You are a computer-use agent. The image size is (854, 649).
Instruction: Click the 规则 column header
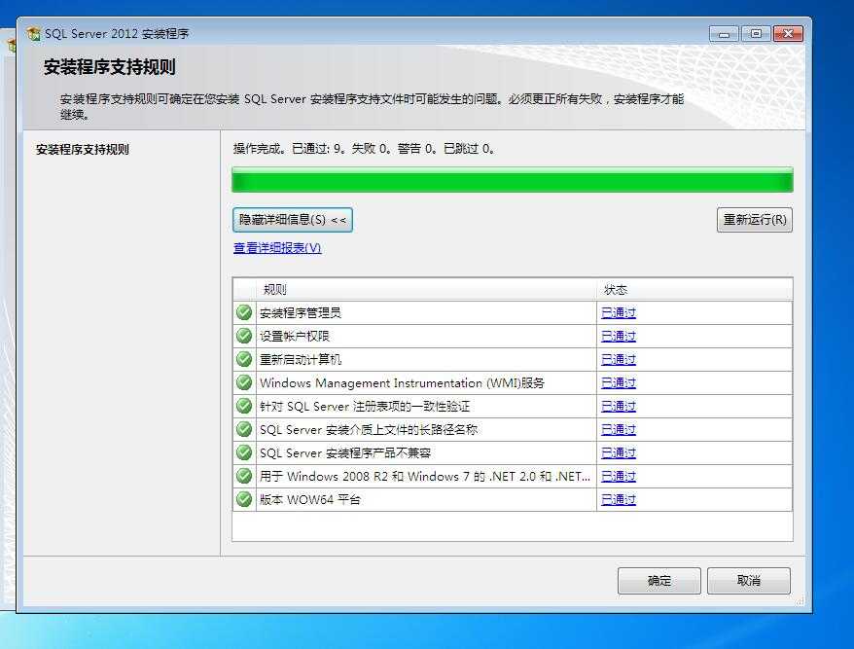coord(426,289)
